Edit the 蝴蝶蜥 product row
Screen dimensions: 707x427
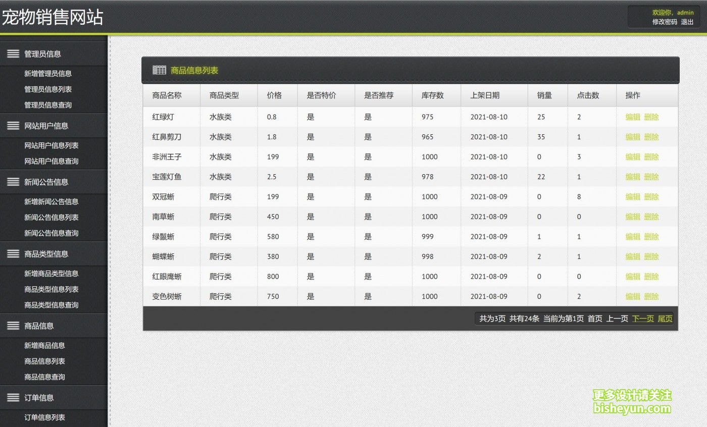click(x=633, y=256)
